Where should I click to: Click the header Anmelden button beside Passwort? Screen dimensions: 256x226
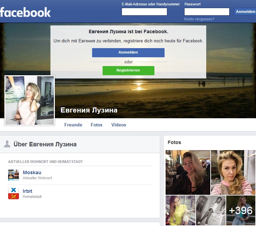click(245, 12)
